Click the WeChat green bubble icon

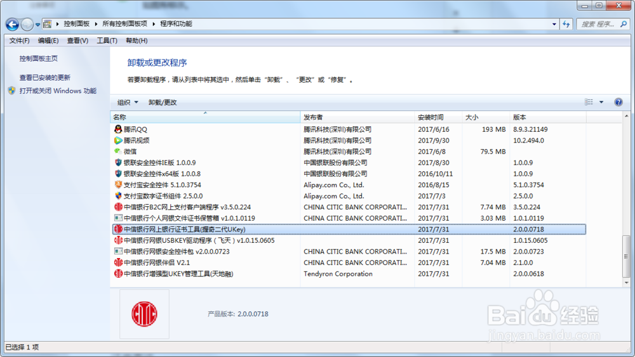click(118, 152)
